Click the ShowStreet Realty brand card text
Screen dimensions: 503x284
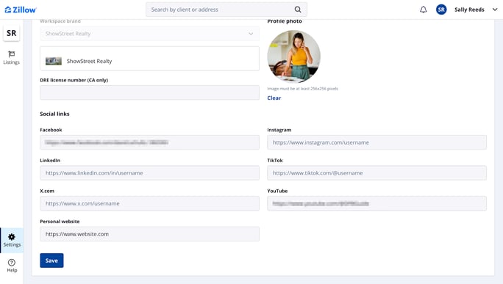[89, 61]
